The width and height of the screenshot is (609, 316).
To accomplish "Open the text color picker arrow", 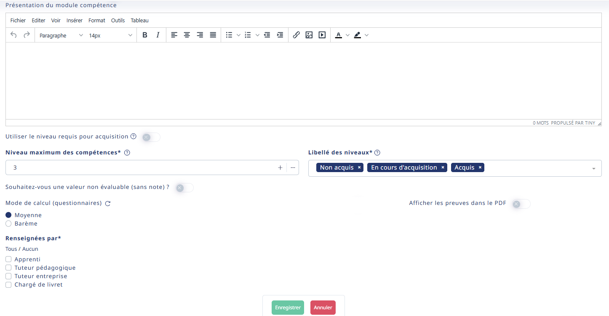I will (347, 35).
